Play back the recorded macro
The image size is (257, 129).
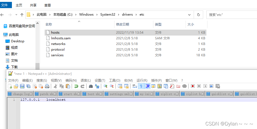pos(205,86)
